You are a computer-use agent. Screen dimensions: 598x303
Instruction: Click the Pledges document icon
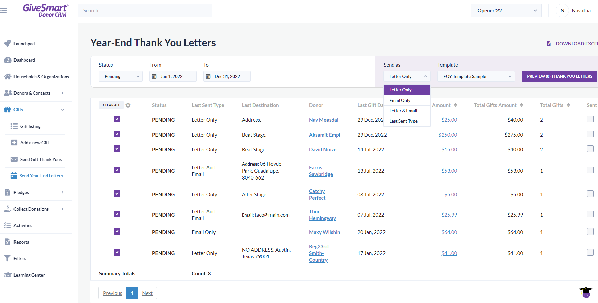click(7, 192)
